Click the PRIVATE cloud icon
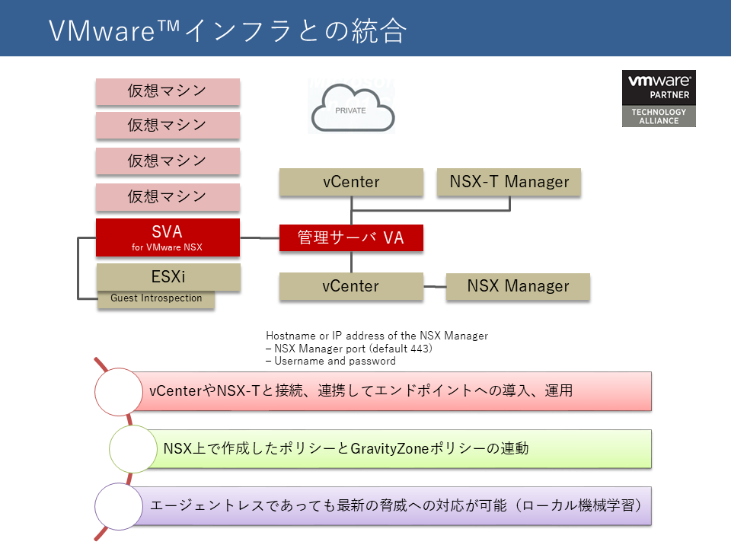The image size is (731, 548). 352,108
